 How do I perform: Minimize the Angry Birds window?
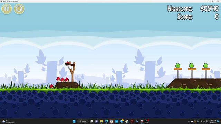click(x=208, y=1)
